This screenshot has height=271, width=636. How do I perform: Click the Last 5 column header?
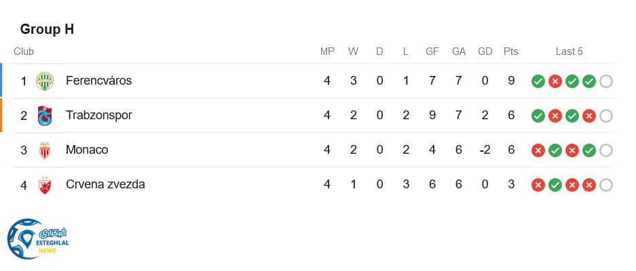point(569,51)
